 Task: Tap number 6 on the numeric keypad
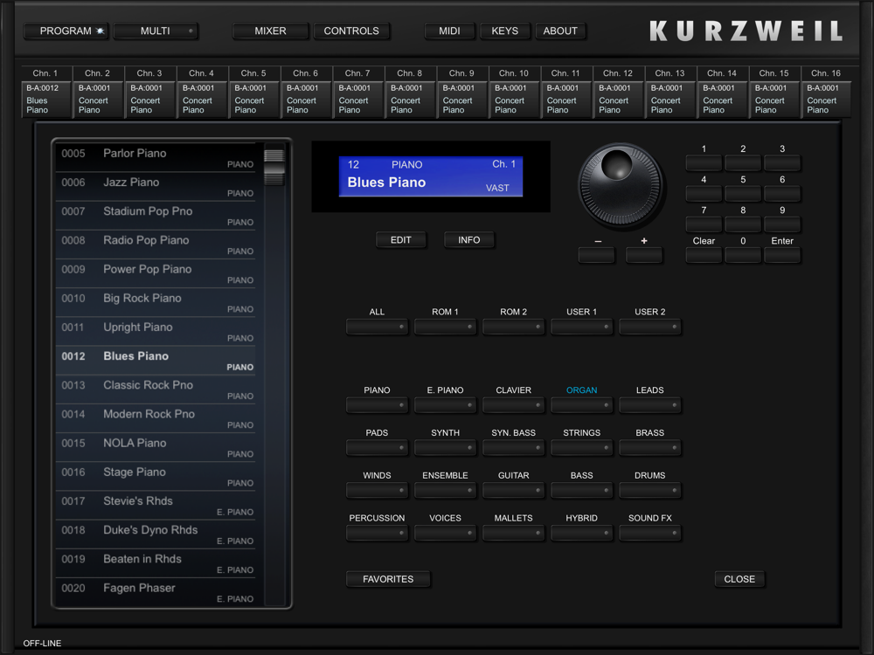(x=782, y=194)
